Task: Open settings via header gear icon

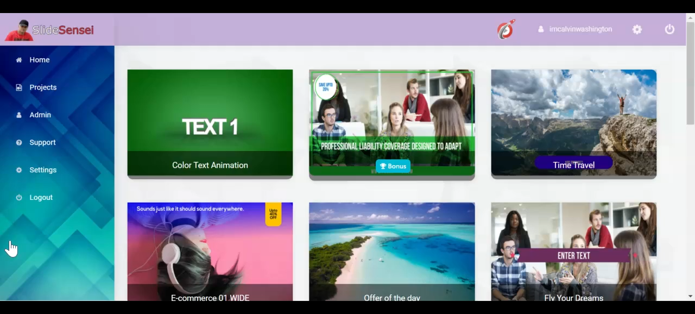Action: click(637, 29)
